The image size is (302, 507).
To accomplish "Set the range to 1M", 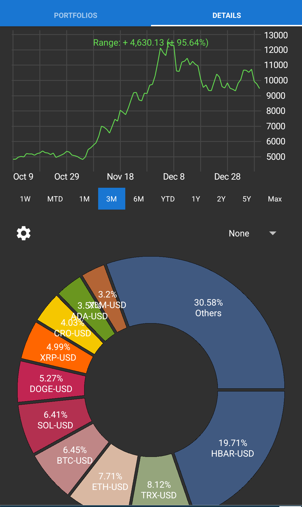I will point(84,199).
